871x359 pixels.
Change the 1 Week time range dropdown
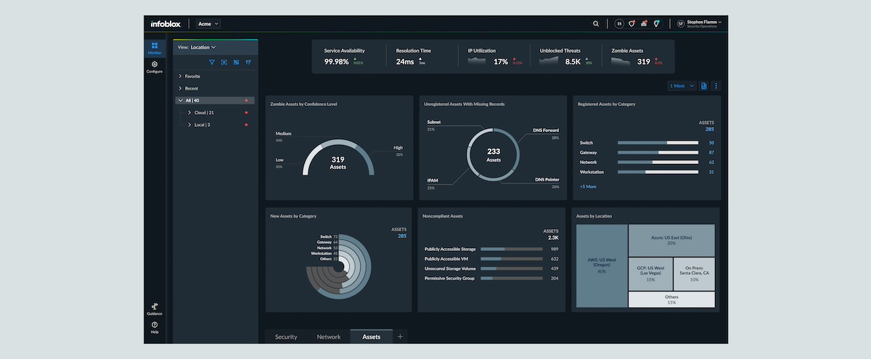coord(682,86)
